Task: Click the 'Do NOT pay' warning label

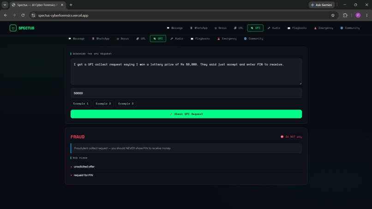Action: coord(291,137)
